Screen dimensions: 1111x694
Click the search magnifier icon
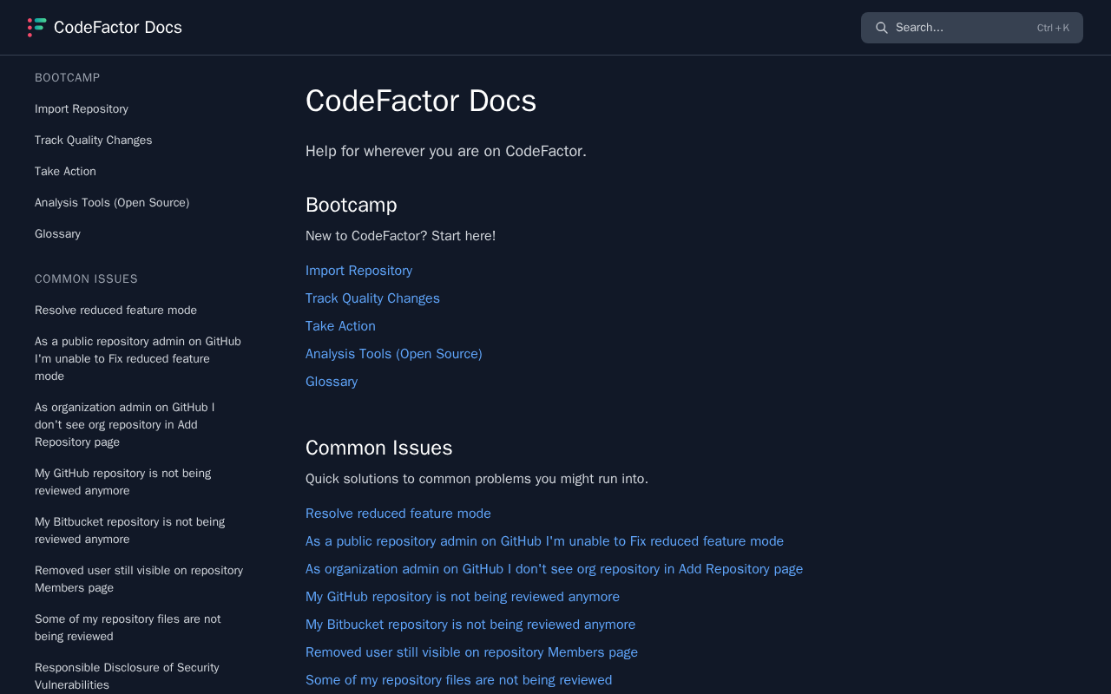pyautogui.click(x=882, y=28)
